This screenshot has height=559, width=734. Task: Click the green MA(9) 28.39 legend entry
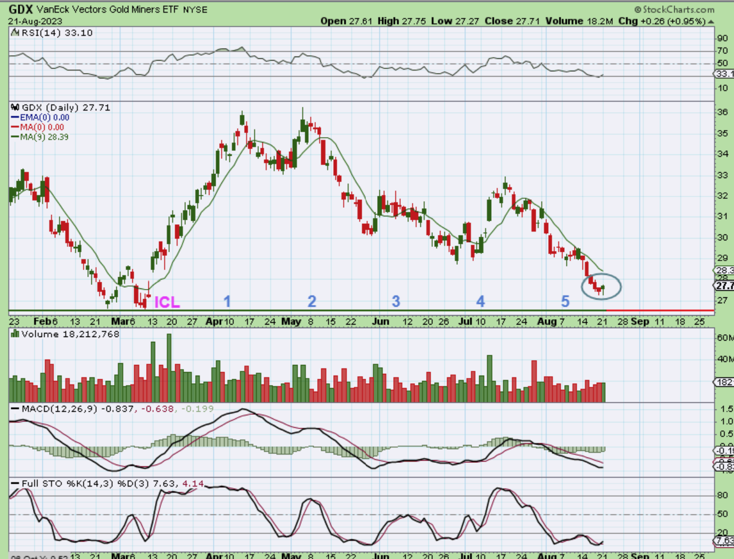click(x=41, y=136)
